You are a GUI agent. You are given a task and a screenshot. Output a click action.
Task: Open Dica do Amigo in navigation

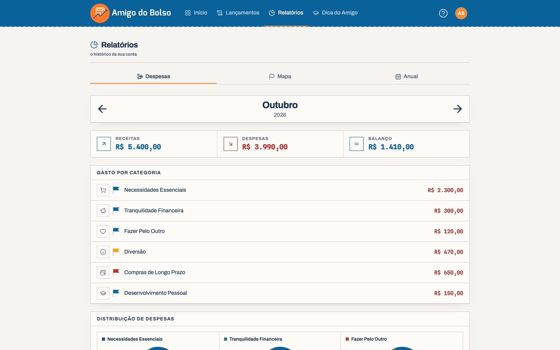[x=335, y=13]
